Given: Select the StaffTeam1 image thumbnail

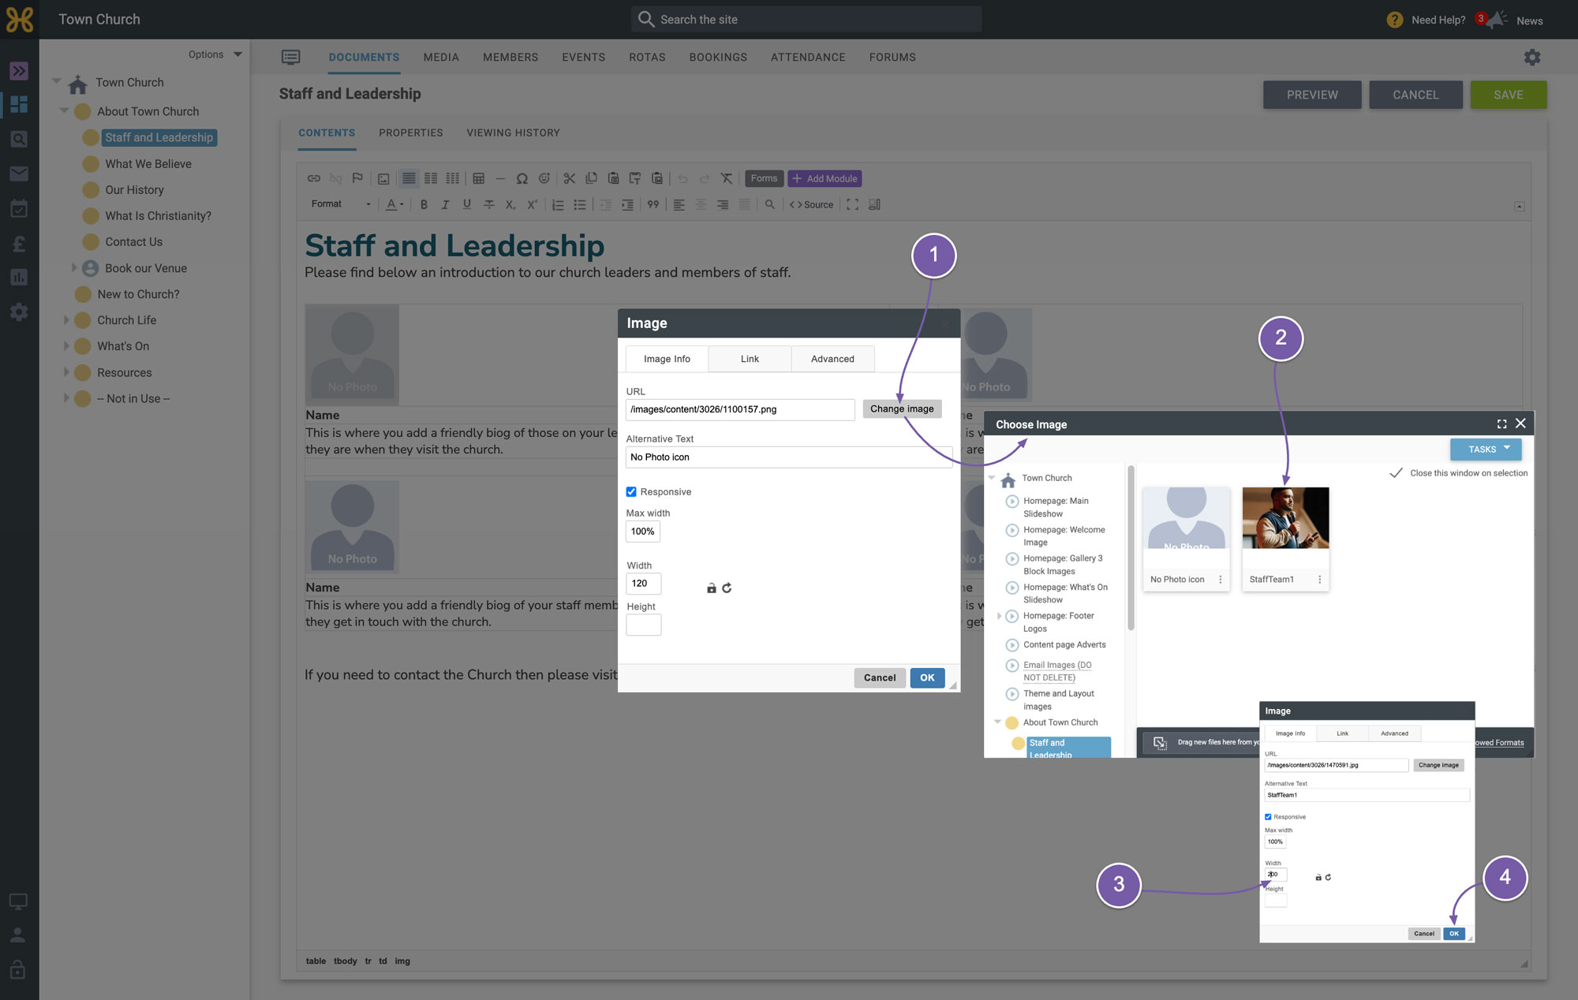Looking at the screenshot, I should click(1285, 518).
